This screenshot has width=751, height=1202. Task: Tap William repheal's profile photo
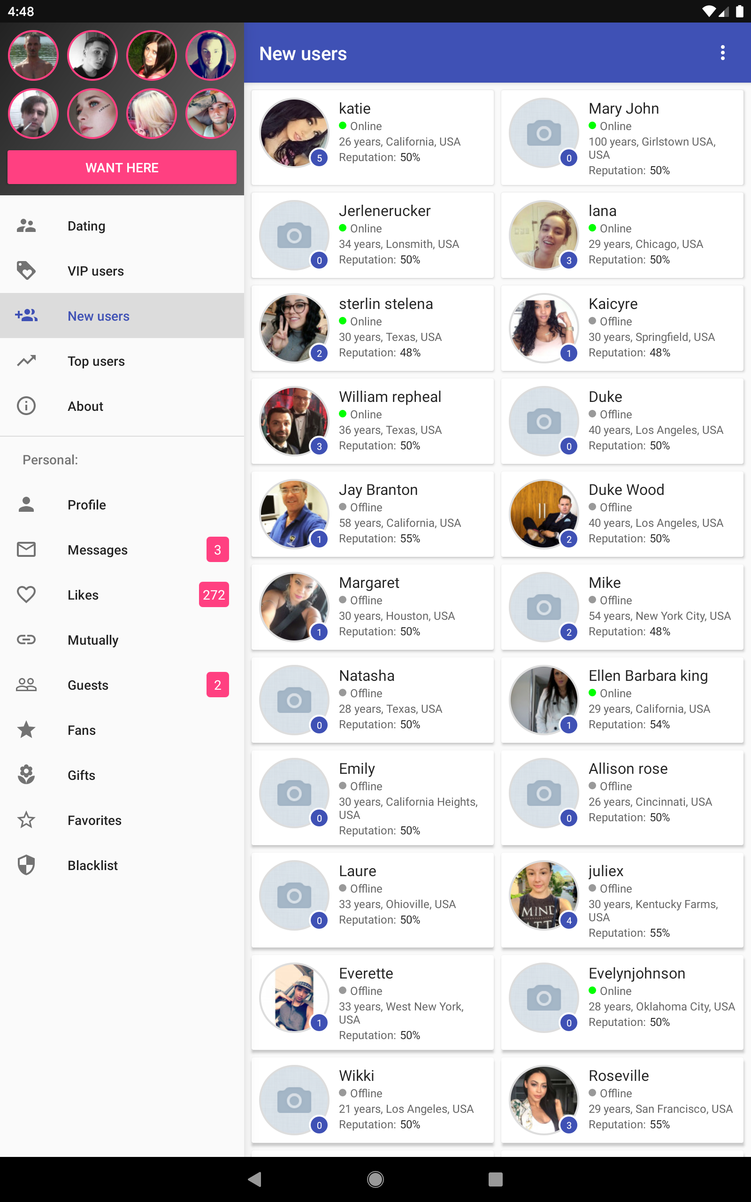click(294, 421)
